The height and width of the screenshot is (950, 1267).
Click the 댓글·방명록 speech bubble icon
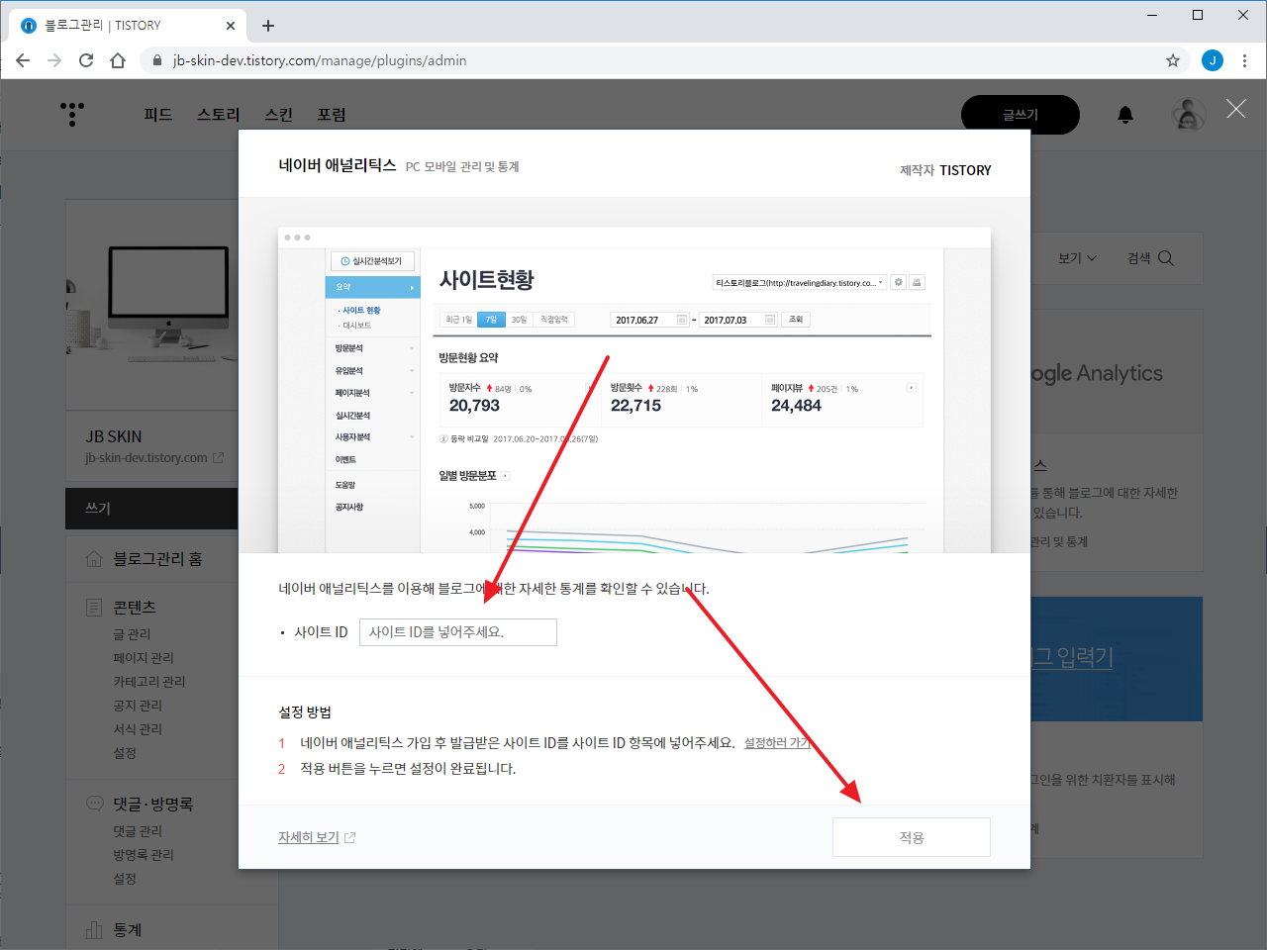94,804
